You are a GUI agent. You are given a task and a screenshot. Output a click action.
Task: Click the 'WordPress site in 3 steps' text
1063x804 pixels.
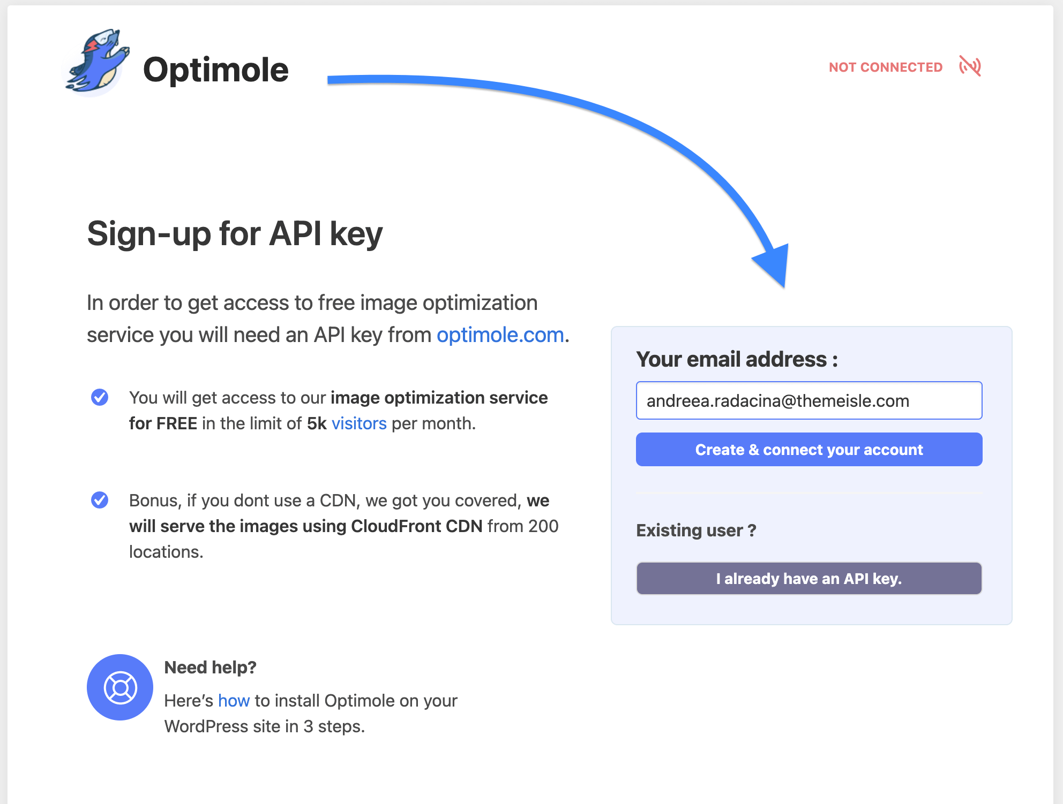(264, 726)
